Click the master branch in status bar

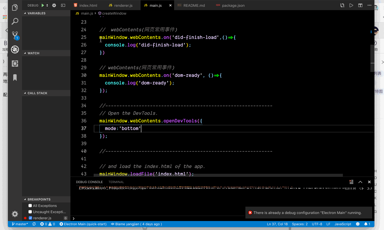coord(20,224)
